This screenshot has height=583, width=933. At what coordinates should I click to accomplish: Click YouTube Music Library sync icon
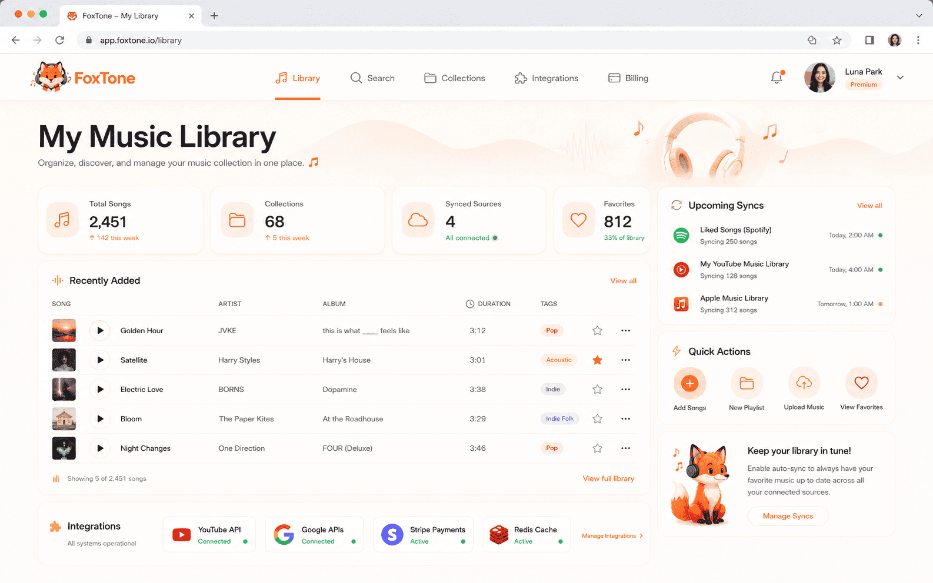681,270
